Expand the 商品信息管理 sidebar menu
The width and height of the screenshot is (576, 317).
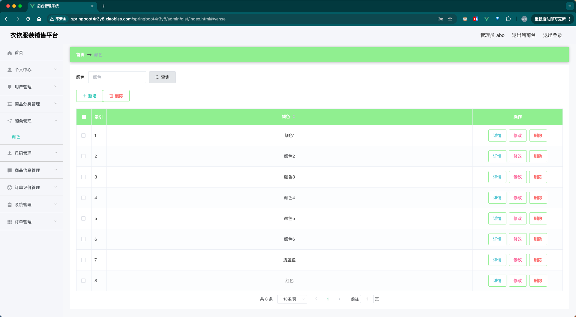(31, 170)
